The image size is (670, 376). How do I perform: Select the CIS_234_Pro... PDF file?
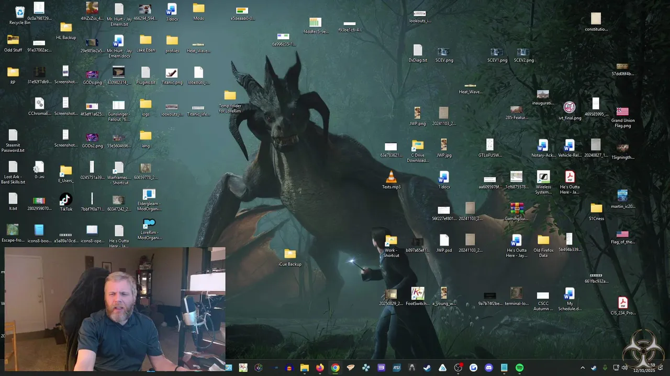pyautogui.click(x=623, y=305)
